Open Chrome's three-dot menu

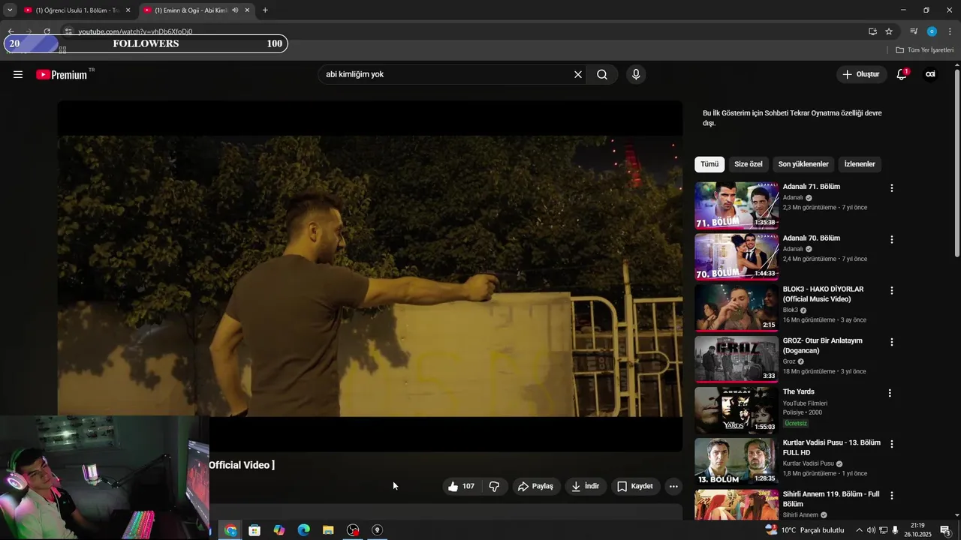tap(950, 31)
